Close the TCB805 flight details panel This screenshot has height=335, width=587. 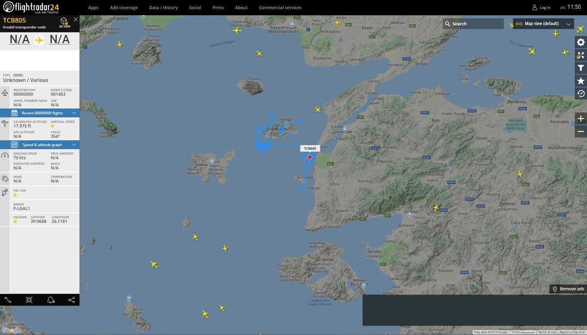pos(75,20)
